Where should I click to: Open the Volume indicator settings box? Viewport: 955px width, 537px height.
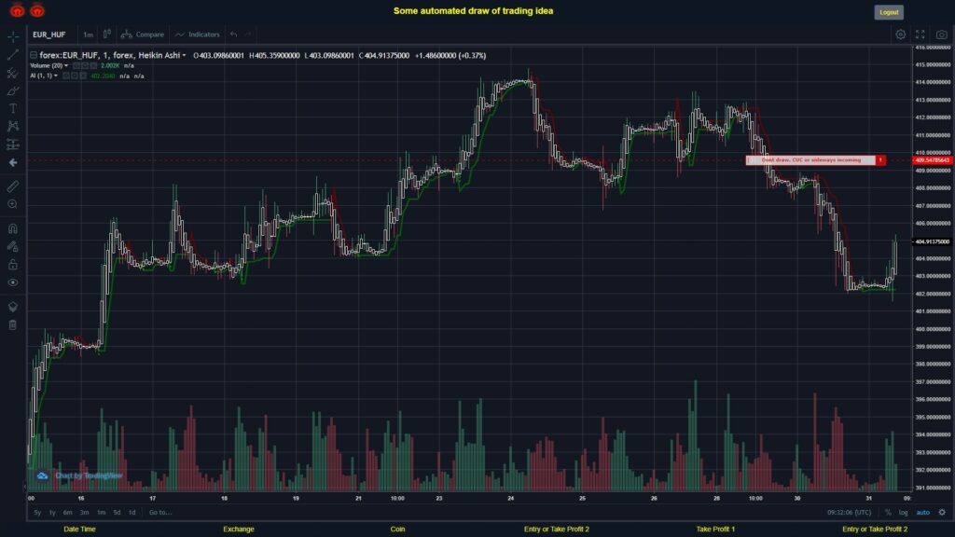tap(85, 66)
